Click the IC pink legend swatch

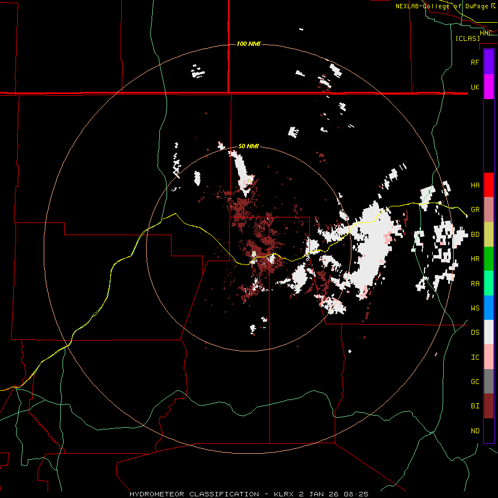[489, 357]
